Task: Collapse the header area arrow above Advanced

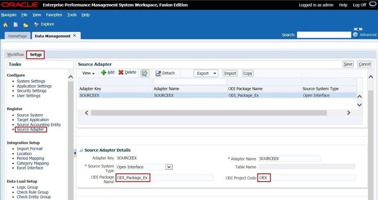Action: click(358, 29)
